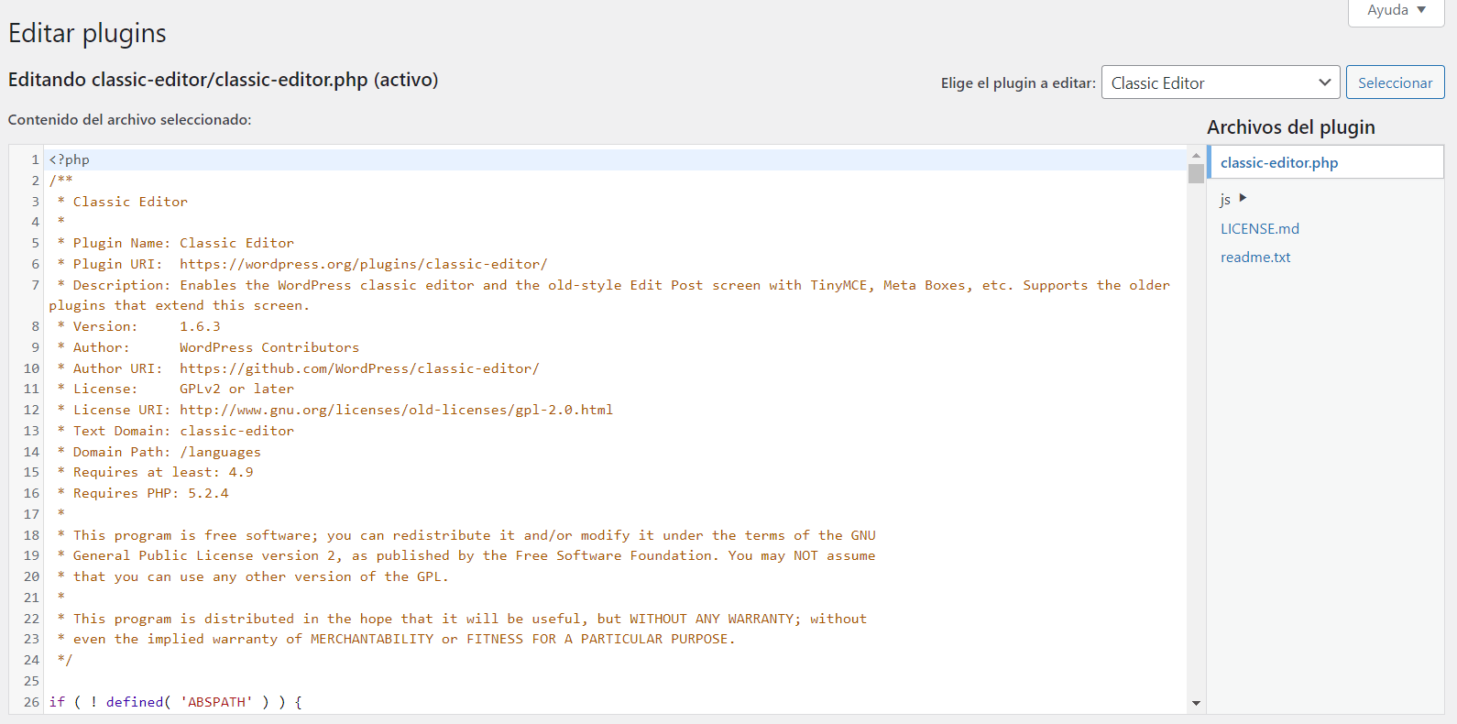This screenshot has width=1457, height=724.
Task: Click the '<?php' code line
Action: [x=70, y=159]
